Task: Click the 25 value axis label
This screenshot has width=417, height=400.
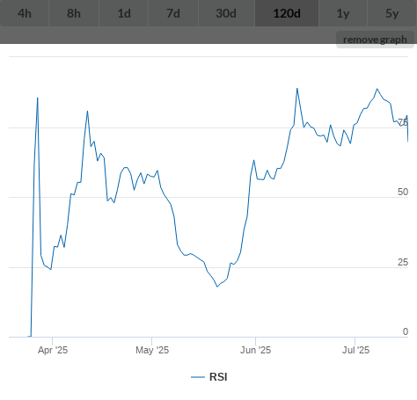Action: click(403, 262)
